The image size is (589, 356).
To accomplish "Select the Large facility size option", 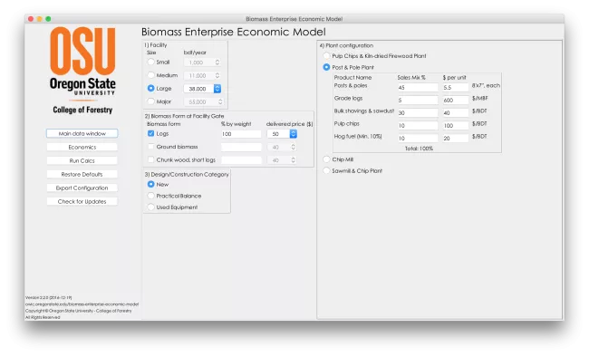I will (150, 88).
